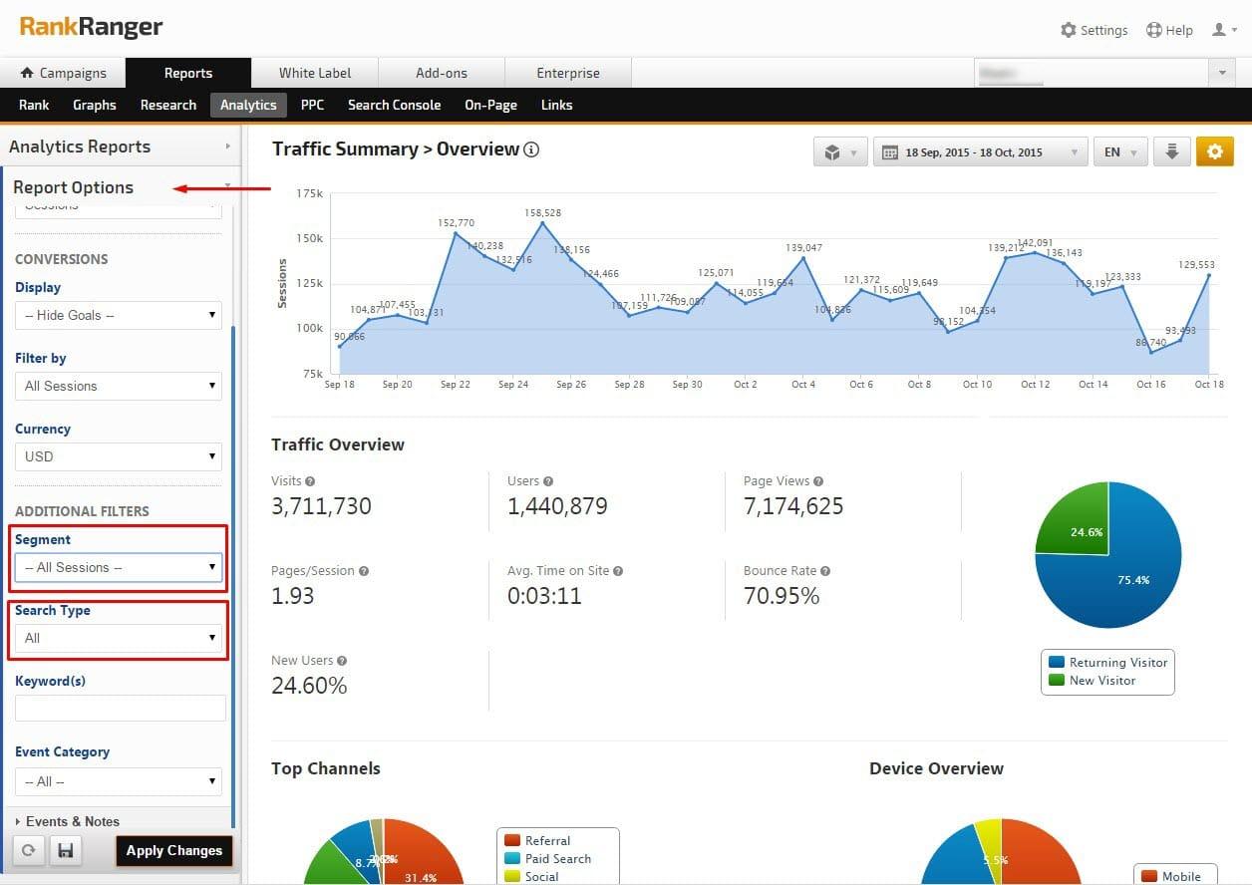This screenshot has height=885, width=1252.
Task: Click the help icon next to New Users
Action: point(342,661)
